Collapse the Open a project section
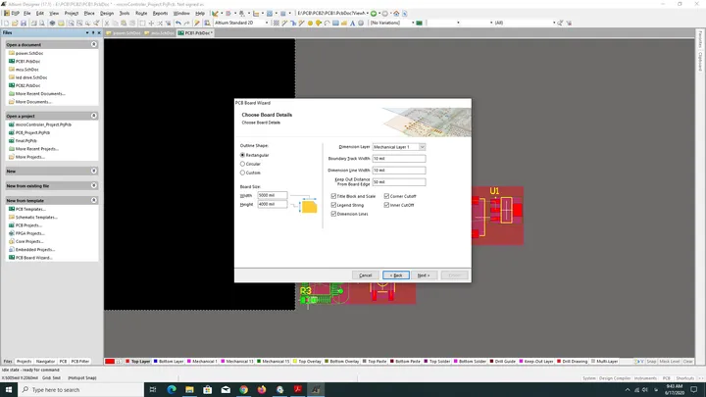Screen dimensions: 706x397 point(94,116)
